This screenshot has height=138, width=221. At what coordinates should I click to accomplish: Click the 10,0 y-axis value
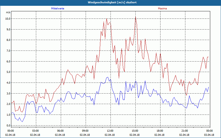click(x=8, y=19)
